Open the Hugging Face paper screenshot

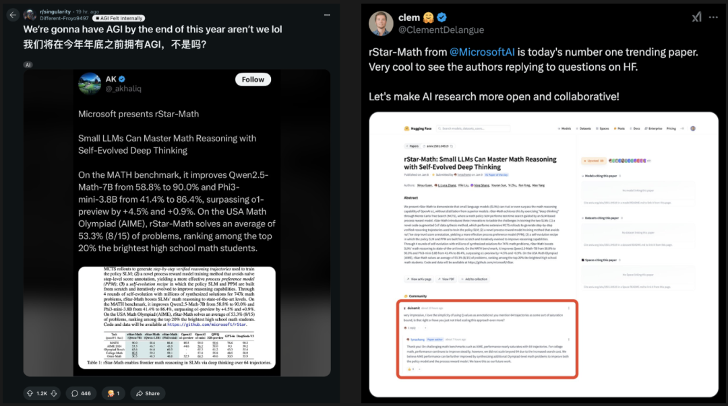coord(544,255)
